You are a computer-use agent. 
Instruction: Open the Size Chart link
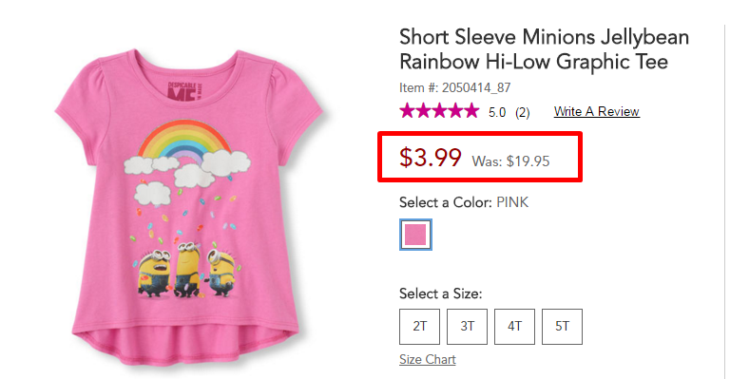point(428,359)
